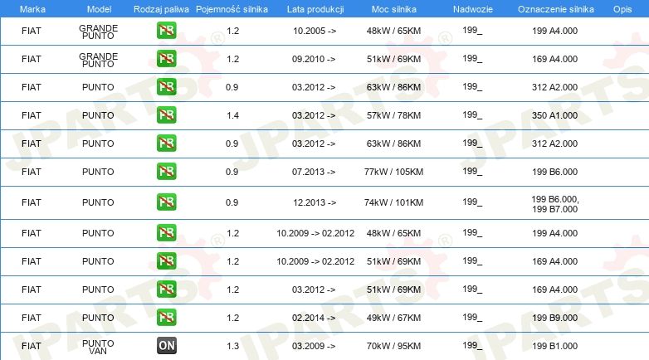Click 199 A4.000 in the Grande Punto row
This screenshot has height=360, width=649.
[554, 31]
